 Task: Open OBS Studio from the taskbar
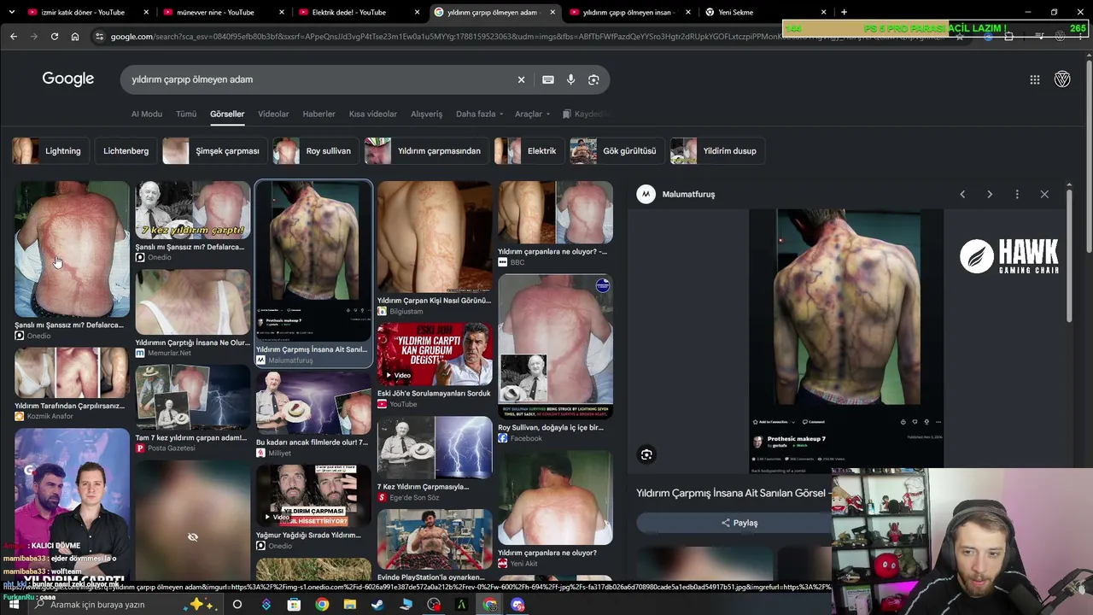434,605
